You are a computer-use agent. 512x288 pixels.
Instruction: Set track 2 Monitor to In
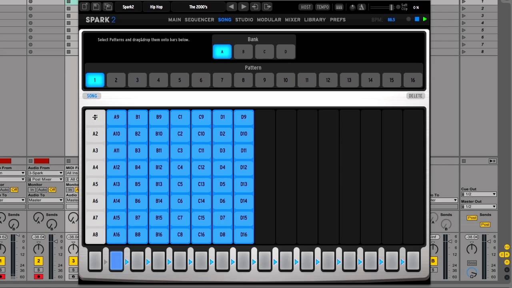coord(32,190)
